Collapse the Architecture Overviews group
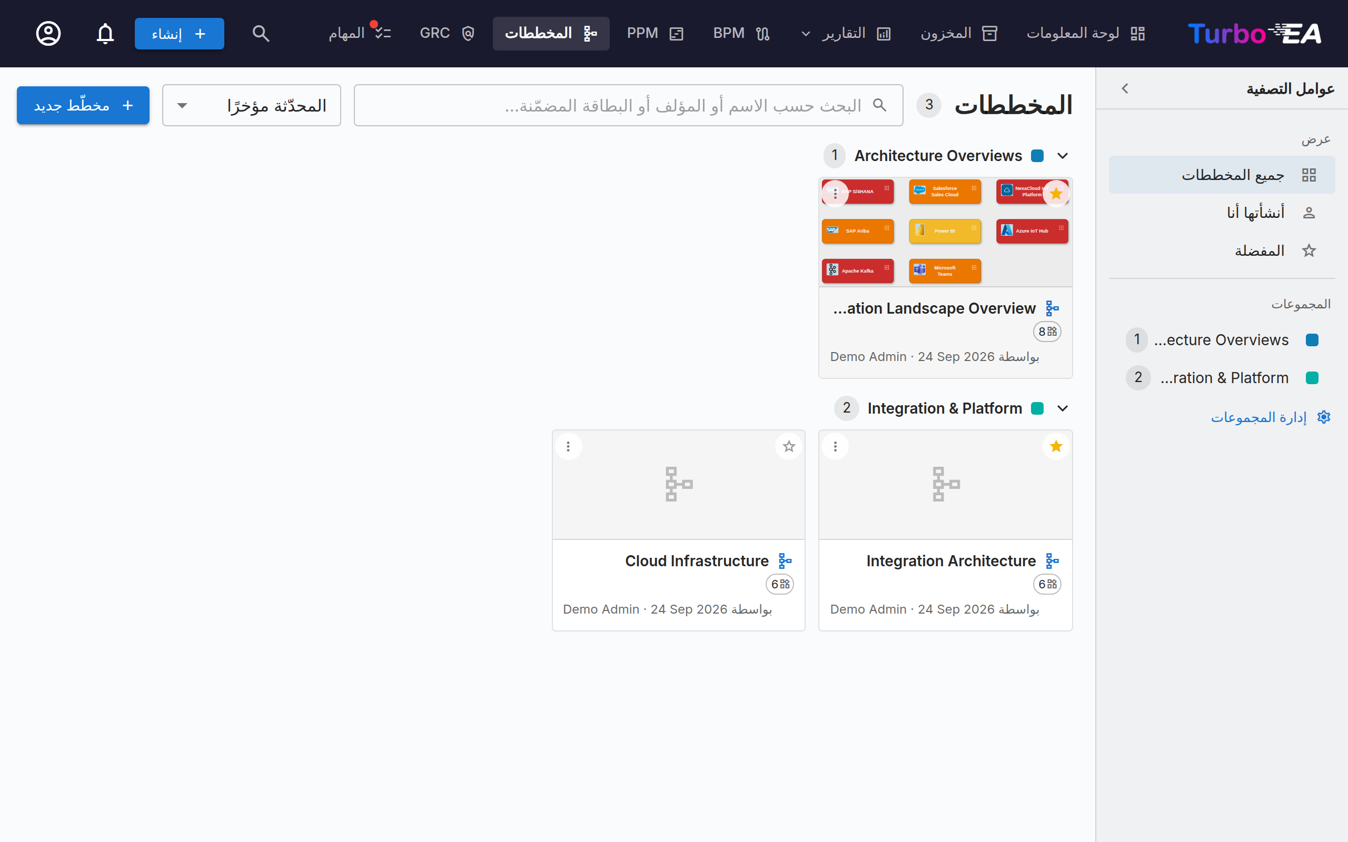 (x=1063, y=156)
